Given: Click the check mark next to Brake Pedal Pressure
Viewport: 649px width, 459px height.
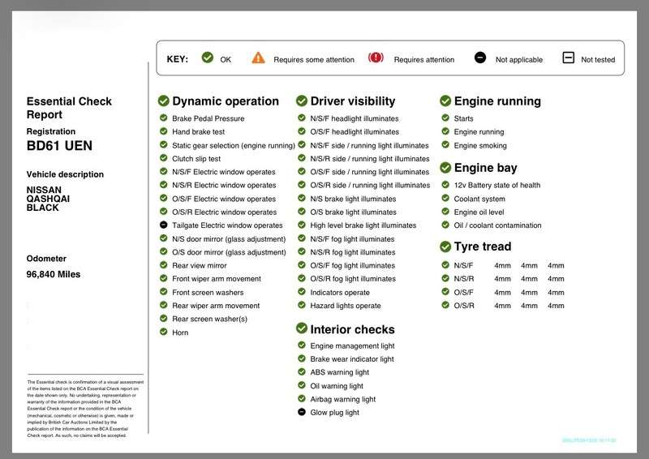Looking at the screenshot, I should point(164,118).
